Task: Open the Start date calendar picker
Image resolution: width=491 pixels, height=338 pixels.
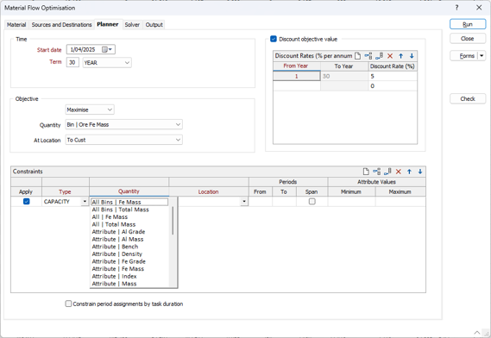Action: pyautogui.click(x=107, y=49)
